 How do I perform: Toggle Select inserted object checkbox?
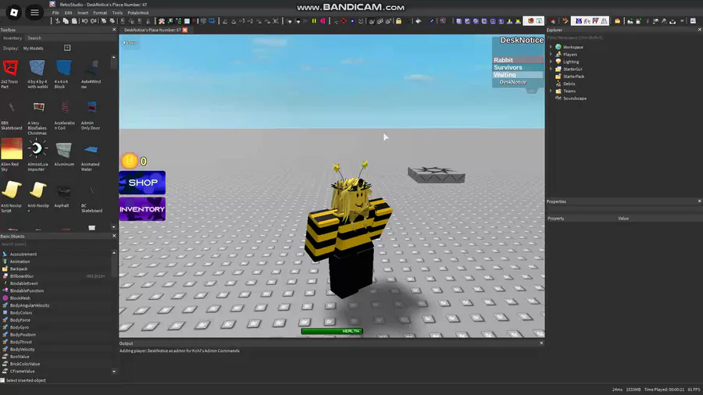(2, 380)
